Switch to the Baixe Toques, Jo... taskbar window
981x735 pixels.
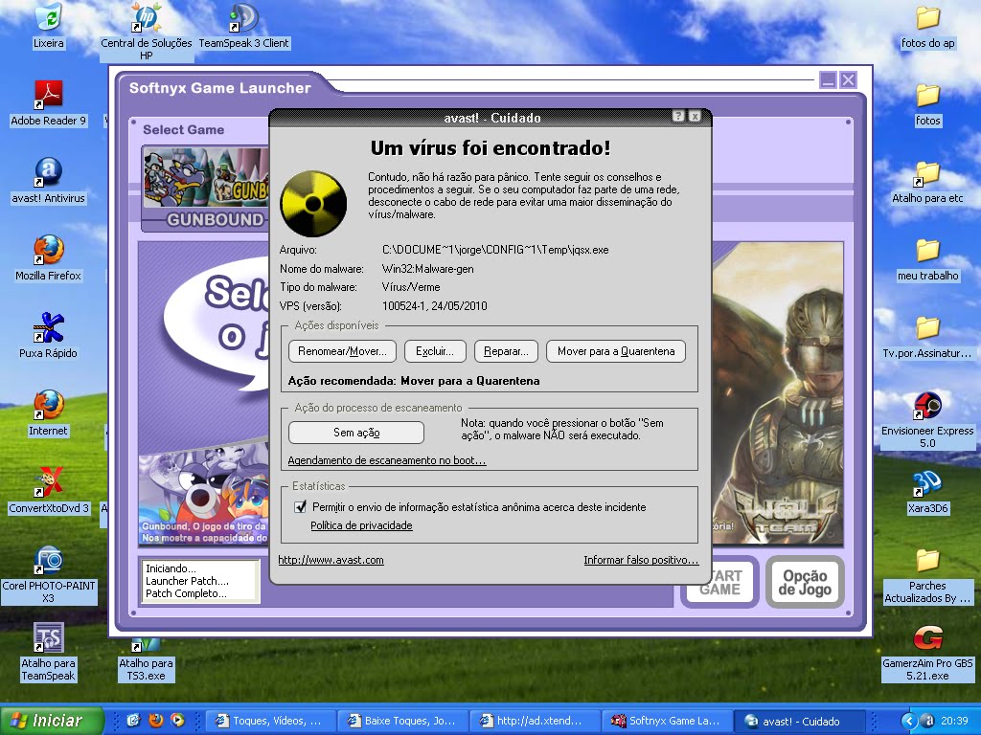pyautogui.click(x=402, y=721)
